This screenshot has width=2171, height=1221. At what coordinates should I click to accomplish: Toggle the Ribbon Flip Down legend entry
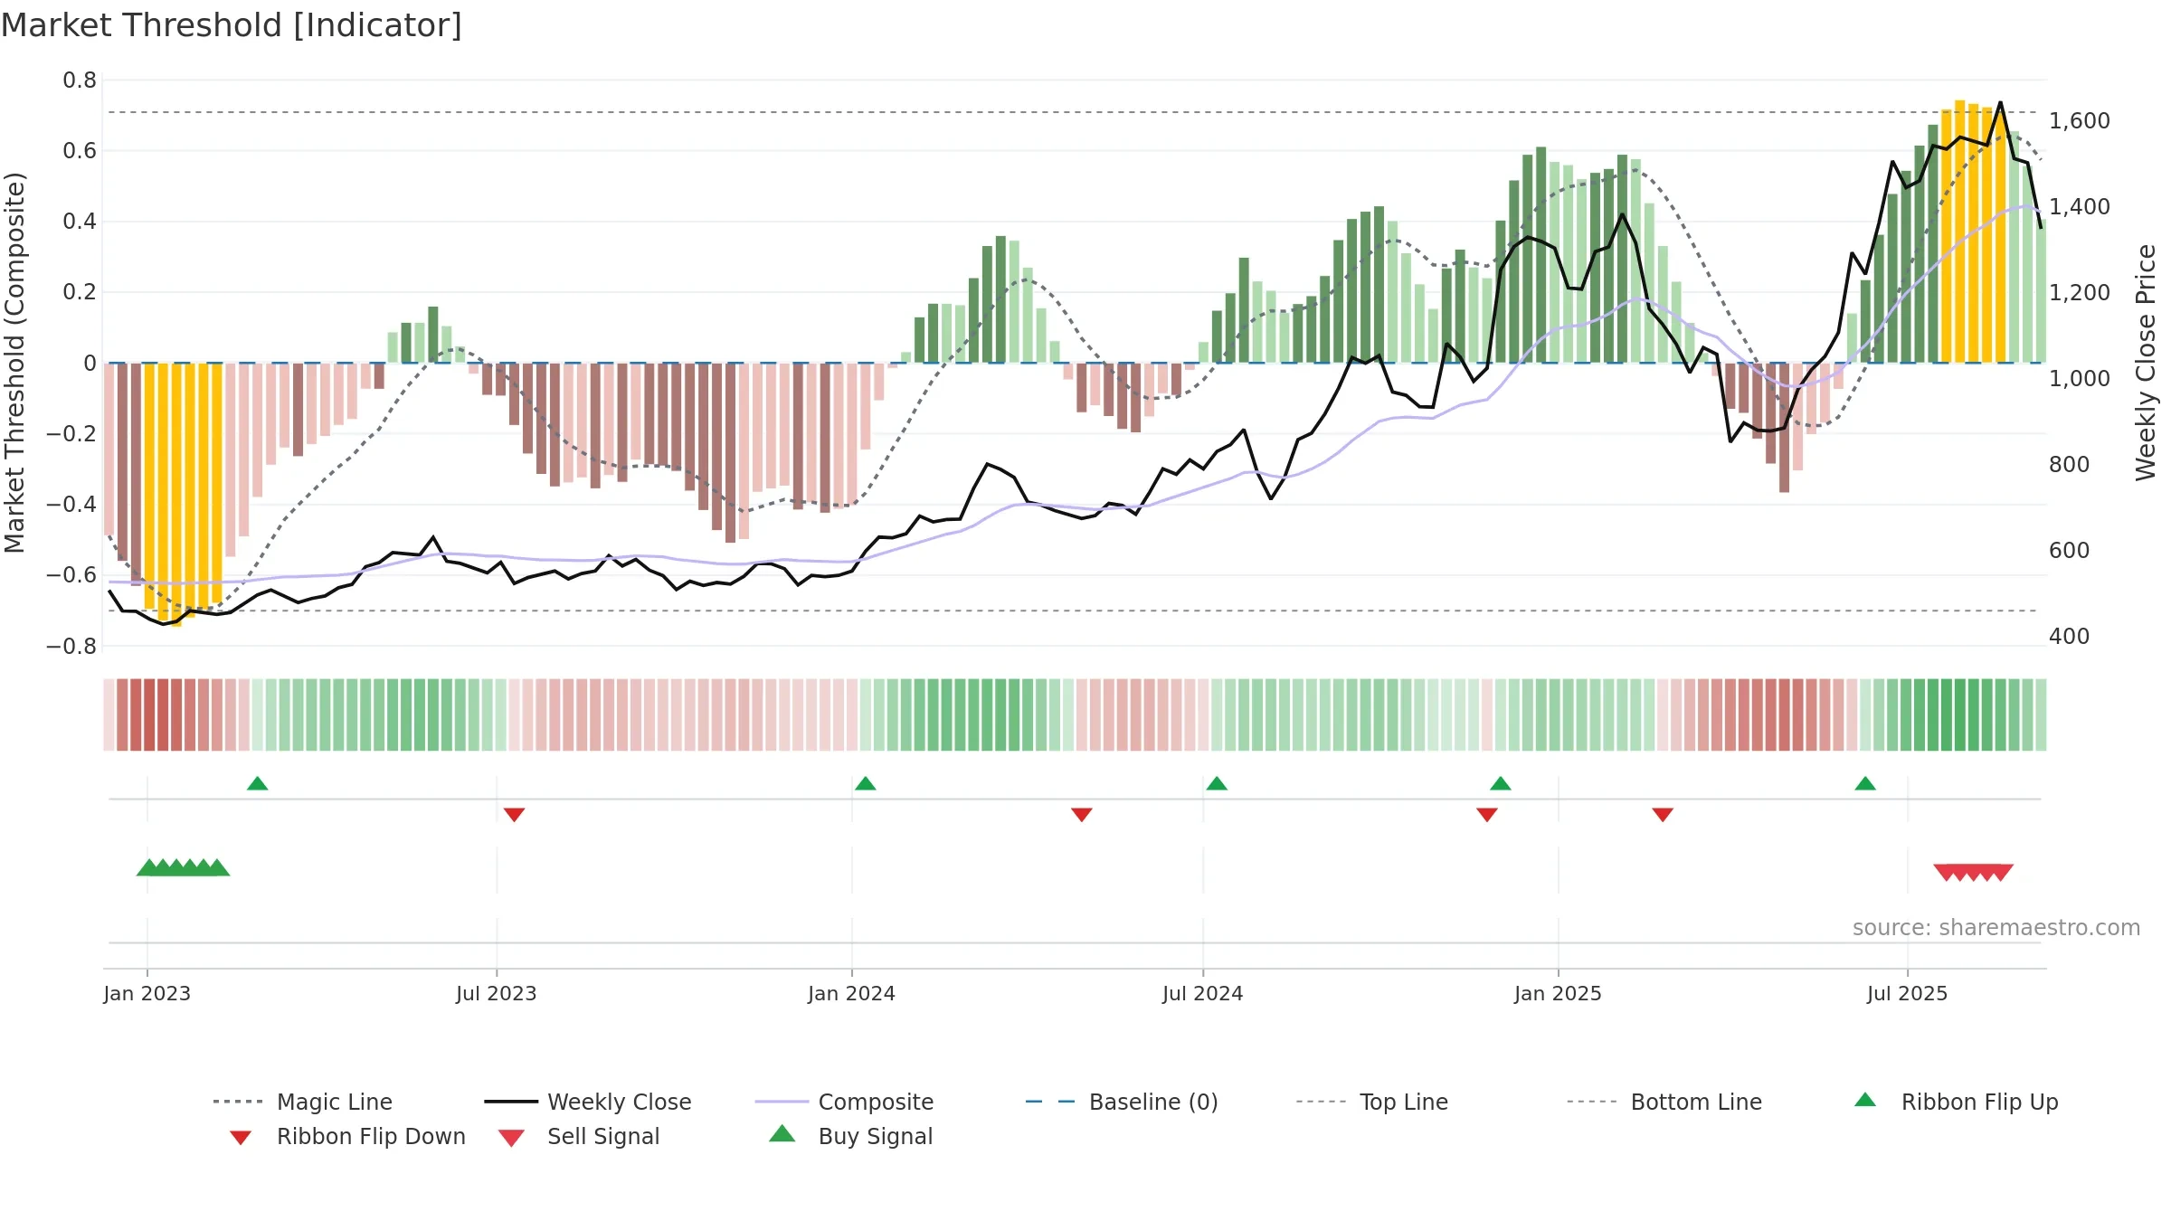coord(347,1136)
